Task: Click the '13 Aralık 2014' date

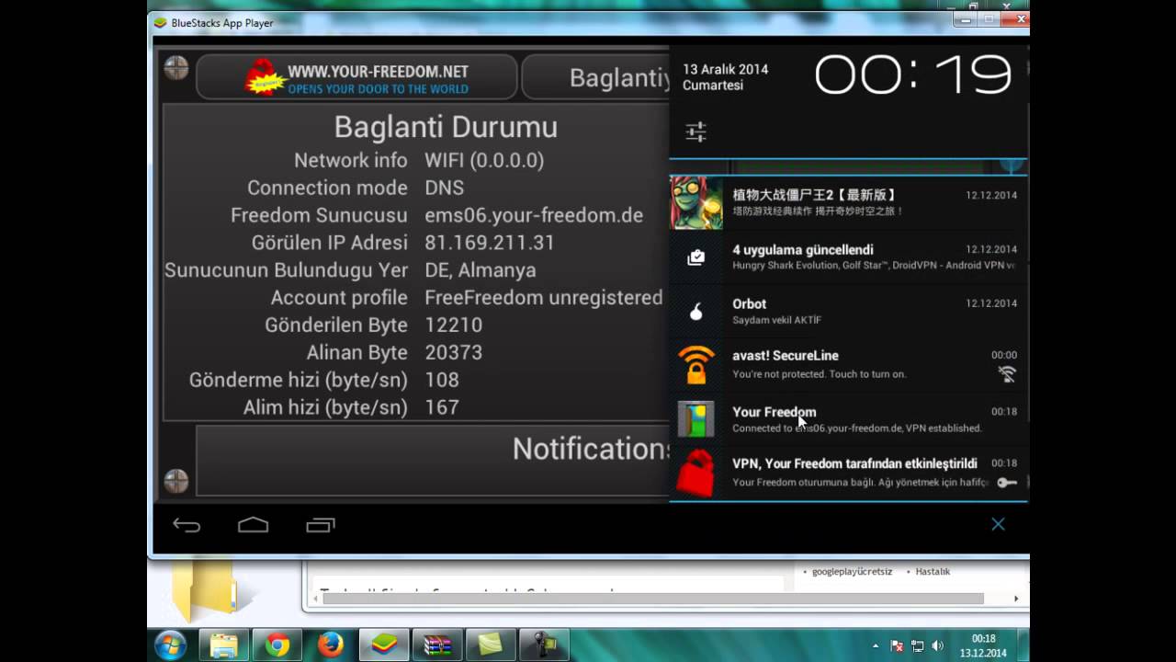Action: tap(725, 69)
